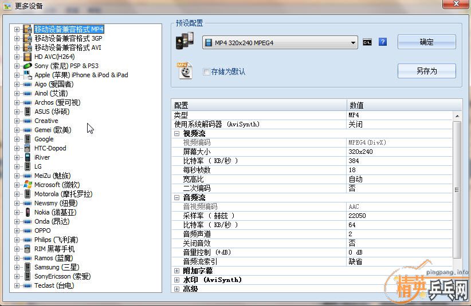The width and height of the screenshot is (471, 306).
Task: Open the MP4 320x240 MPEG4 preset dropdown
Action: tap(354, 43)
